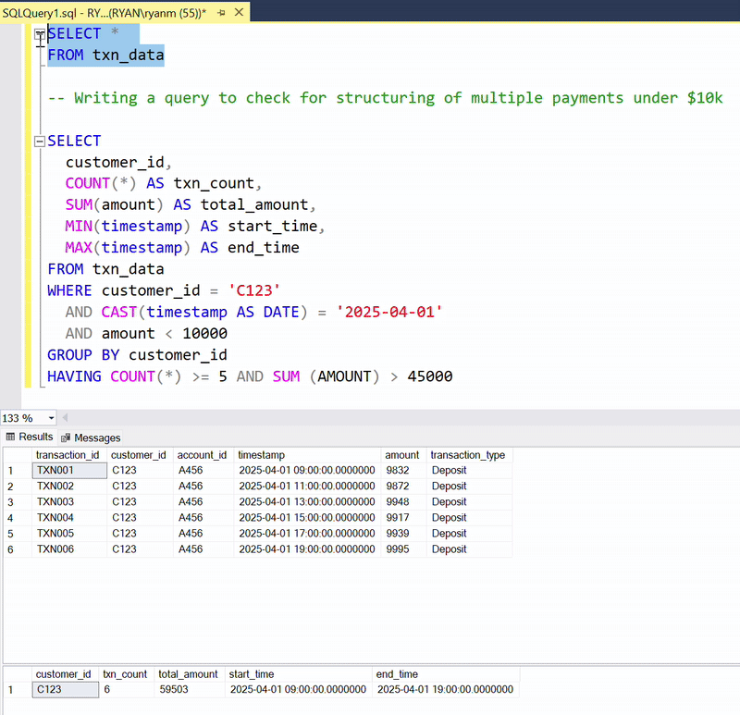Screen dimensions: 740x715
Task: Click the customer_id header in the bottom grid
Action: click(64, 673)
